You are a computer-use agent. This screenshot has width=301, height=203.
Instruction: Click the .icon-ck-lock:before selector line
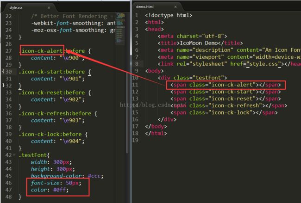click(53, 134)
